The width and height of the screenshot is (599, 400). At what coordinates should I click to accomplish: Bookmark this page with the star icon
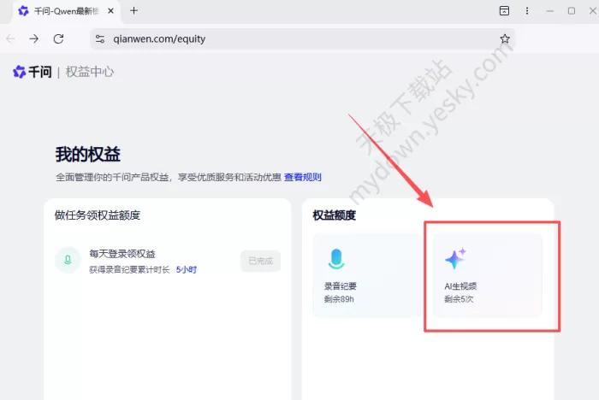click(x=505, y=38)
